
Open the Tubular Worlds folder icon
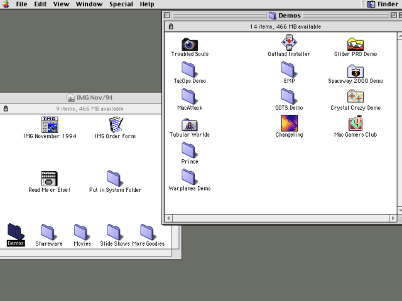[190, 125]
